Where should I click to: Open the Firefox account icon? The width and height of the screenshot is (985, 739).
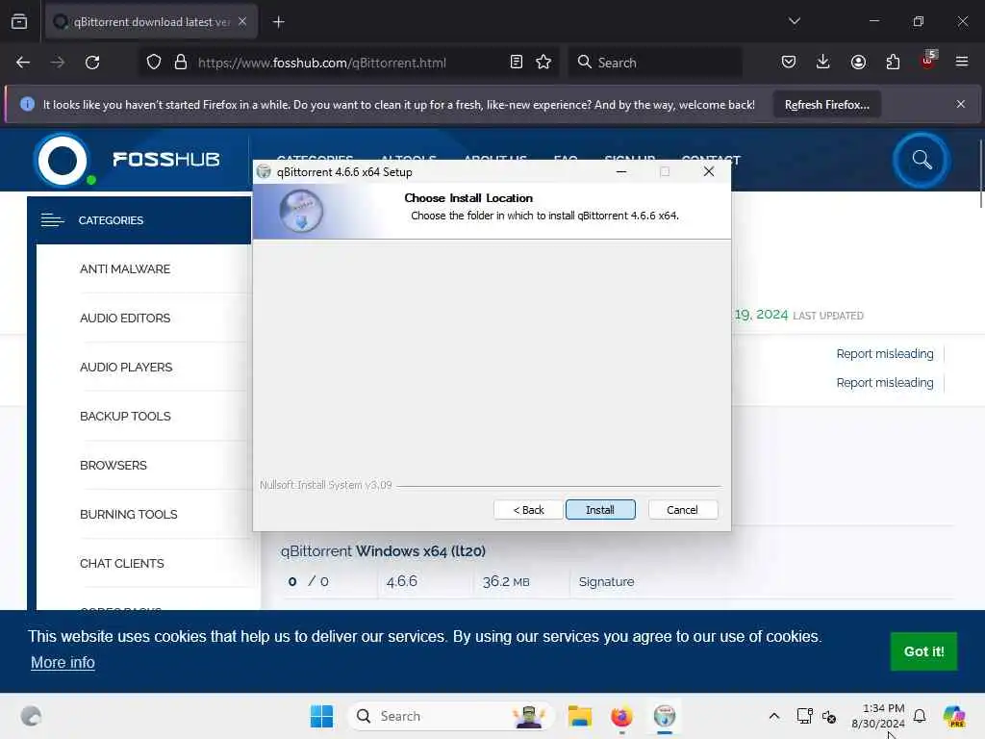point(858,63)
